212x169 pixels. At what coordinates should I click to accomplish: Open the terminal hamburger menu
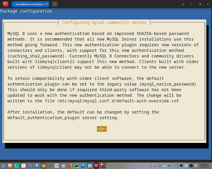coord(183,4)
